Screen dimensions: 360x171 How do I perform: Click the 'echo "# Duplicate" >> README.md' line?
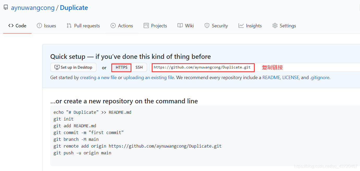click(x=93, y=112)
